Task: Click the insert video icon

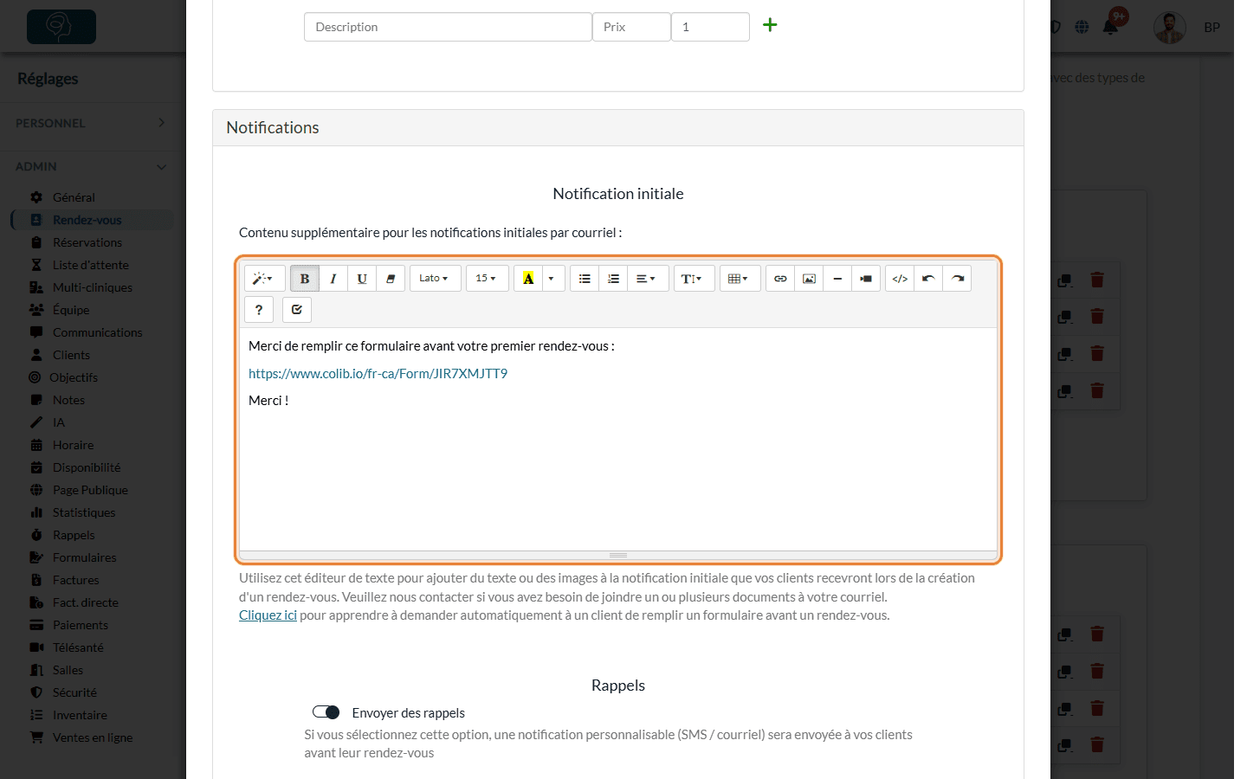Action: (x=866, y=279)
